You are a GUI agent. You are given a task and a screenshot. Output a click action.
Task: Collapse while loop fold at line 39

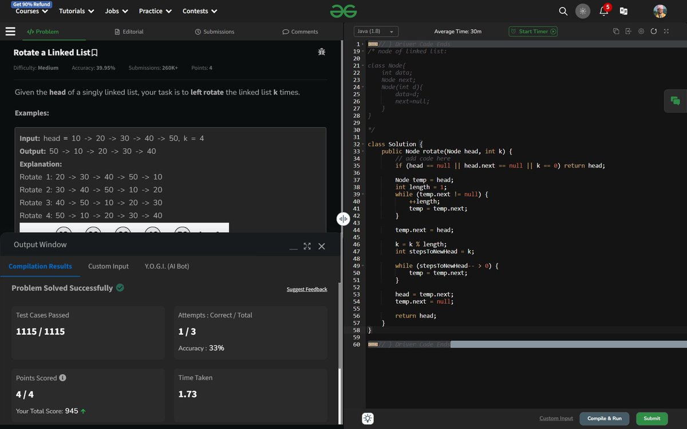(x=364, y=194)
